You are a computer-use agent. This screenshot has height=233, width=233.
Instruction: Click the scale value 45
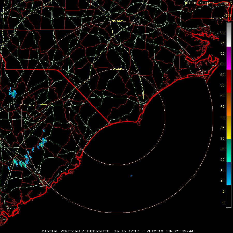[x=222, y=107]
